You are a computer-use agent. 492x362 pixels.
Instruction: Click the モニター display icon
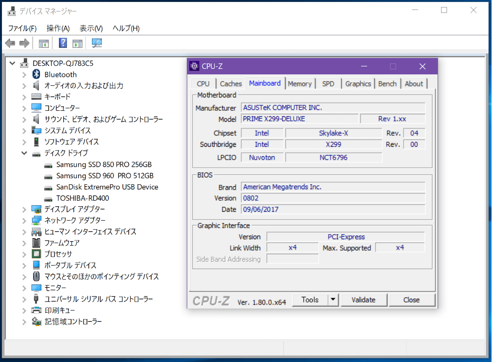[36, 288]
